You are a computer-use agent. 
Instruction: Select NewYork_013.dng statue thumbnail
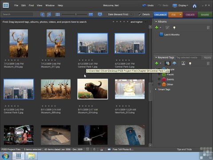point(130,89)
